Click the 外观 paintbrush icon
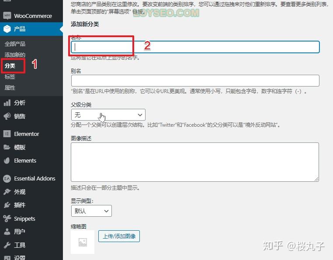333x260 pixels. [7, 192]
